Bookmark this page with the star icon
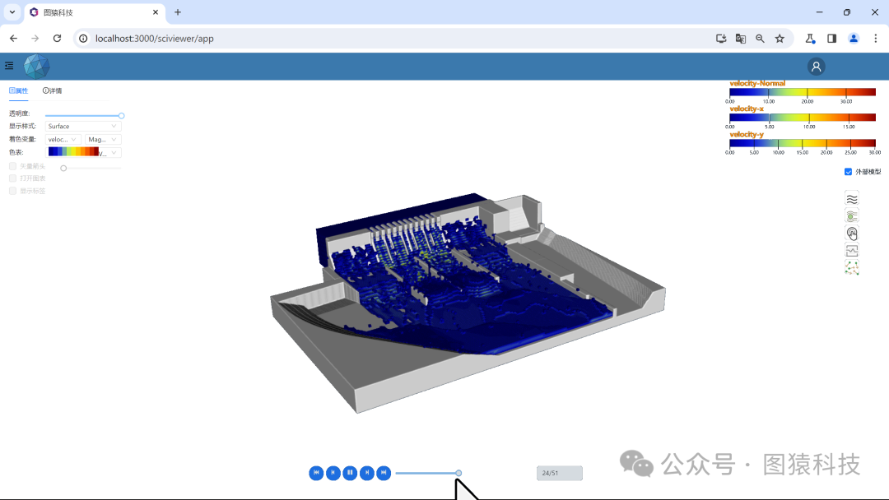 pos(780,39)
